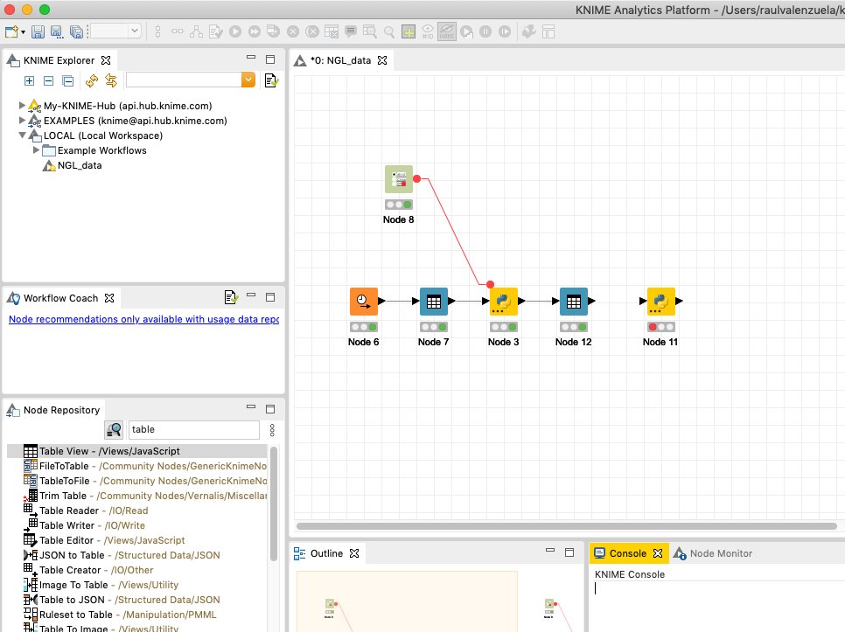Click the workflow canvas horizontal scrollbar
This screenshot has height=632, width=845.
[566, 526]
